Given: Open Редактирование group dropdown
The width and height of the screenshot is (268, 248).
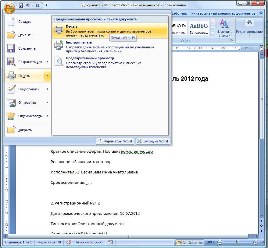Looking at the screenshot, I should pos(249,28).
